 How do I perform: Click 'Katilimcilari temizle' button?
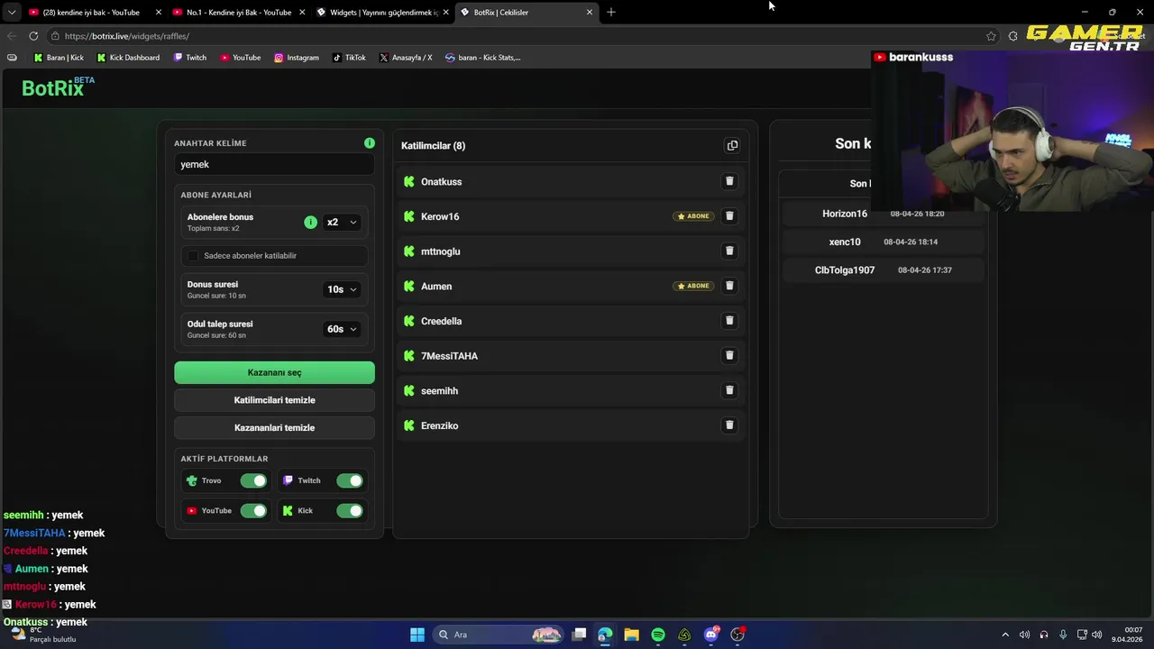tap(274, 400)
